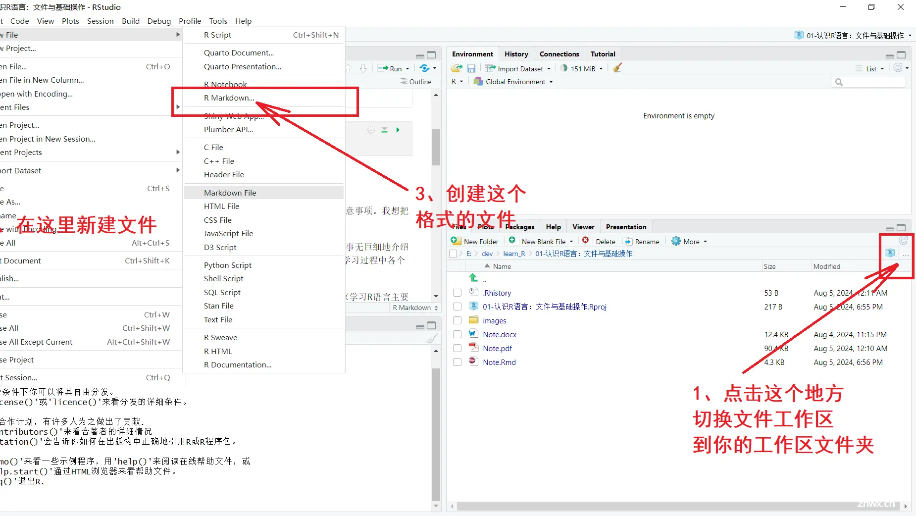Select R Markdown... menu entry
The image size is (916, 516).
[264, 98]
